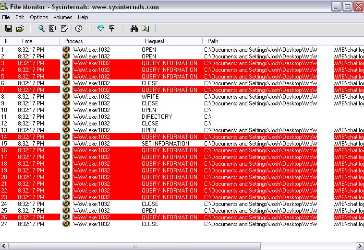The image size is (364, 250).
Task: Open the File menu
Action: click(6, 17)
